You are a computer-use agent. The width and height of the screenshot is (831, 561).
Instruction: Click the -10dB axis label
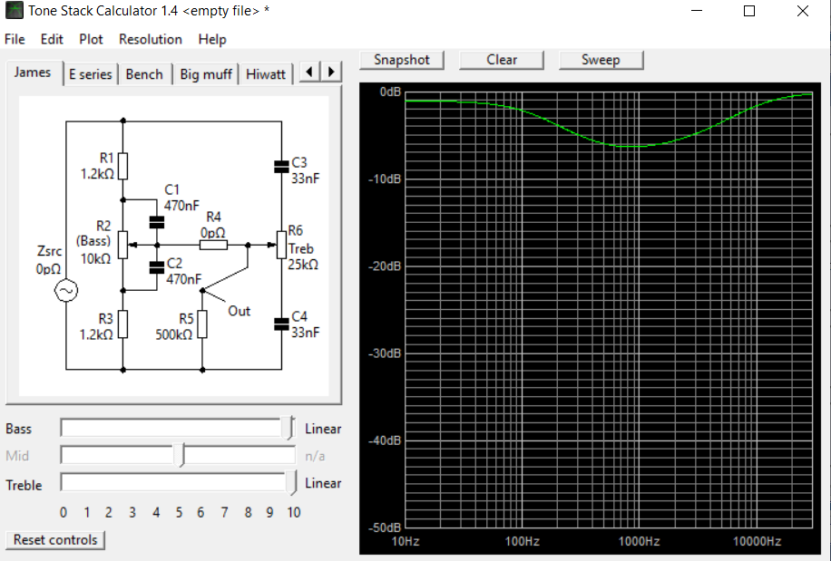(385, 179)
